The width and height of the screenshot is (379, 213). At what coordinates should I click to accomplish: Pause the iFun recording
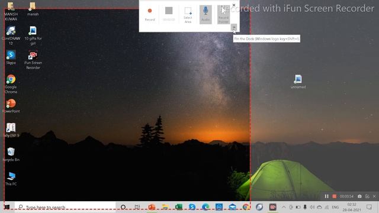326,196
